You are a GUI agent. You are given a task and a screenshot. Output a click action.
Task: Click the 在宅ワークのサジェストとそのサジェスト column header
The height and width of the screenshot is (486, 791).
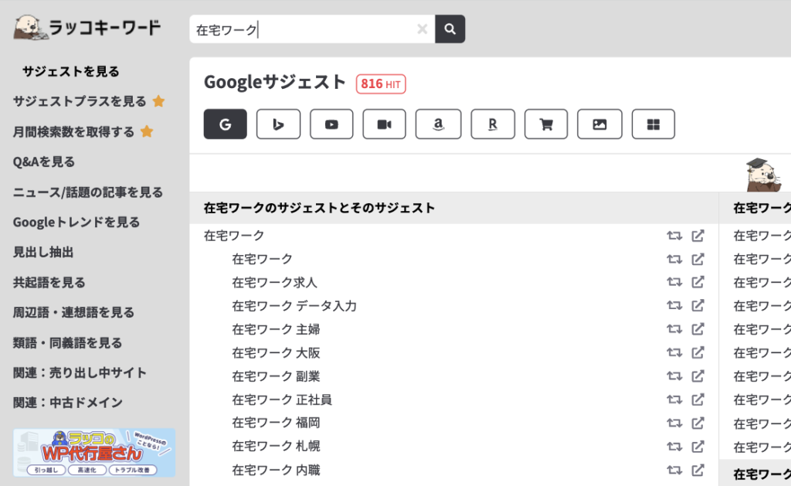319,208
